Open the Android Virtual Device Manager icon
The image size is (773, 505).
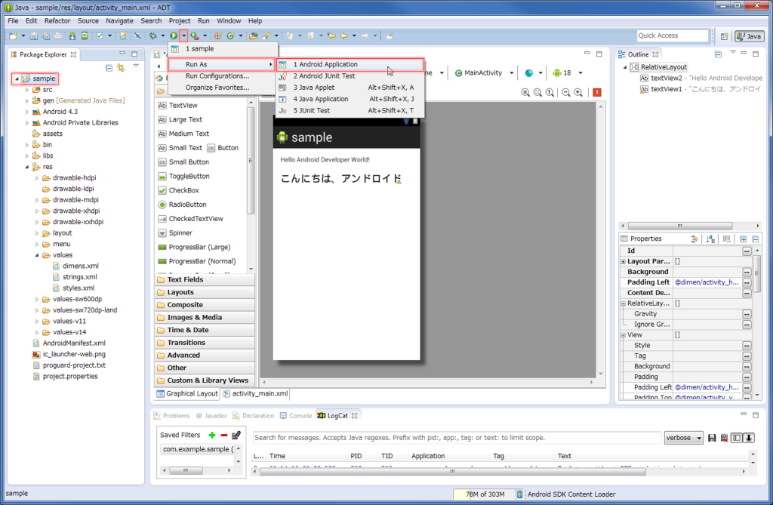[x=85, y=36]
